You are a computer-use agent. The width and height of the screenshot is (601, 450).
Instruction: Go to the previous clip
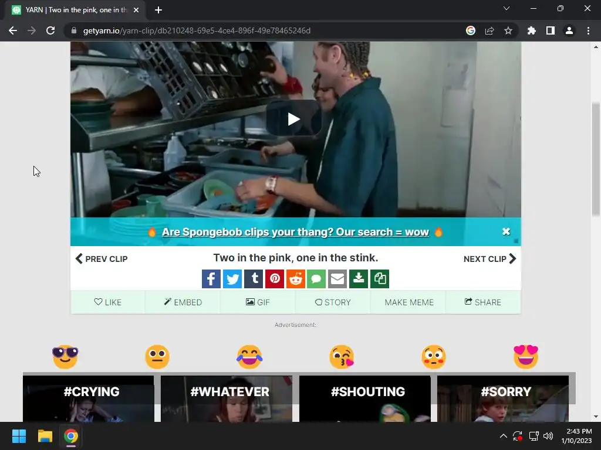[x=102, y=258]
